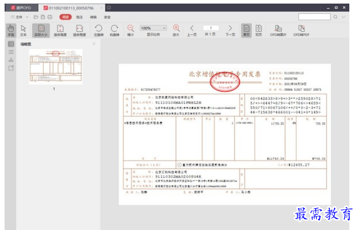This screenshot has height=230, width=357.
Task: Set view to Actual Size (实际大小)
Action: 41,31
